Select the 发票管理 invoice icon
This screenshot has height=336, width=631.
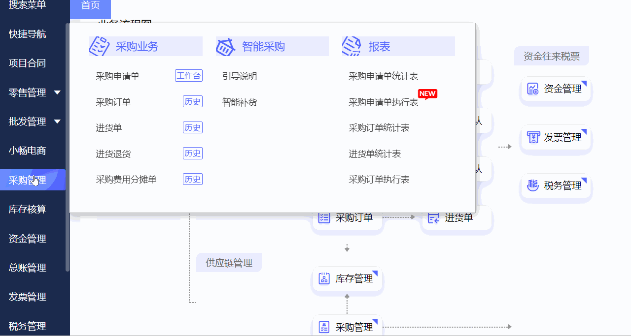pos(533,137)
